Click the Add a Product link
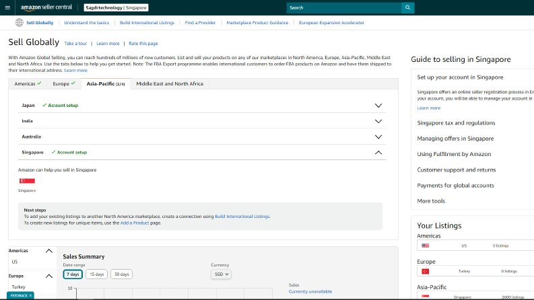The width and height of the screenshot is (534, 300). (135, 223)
